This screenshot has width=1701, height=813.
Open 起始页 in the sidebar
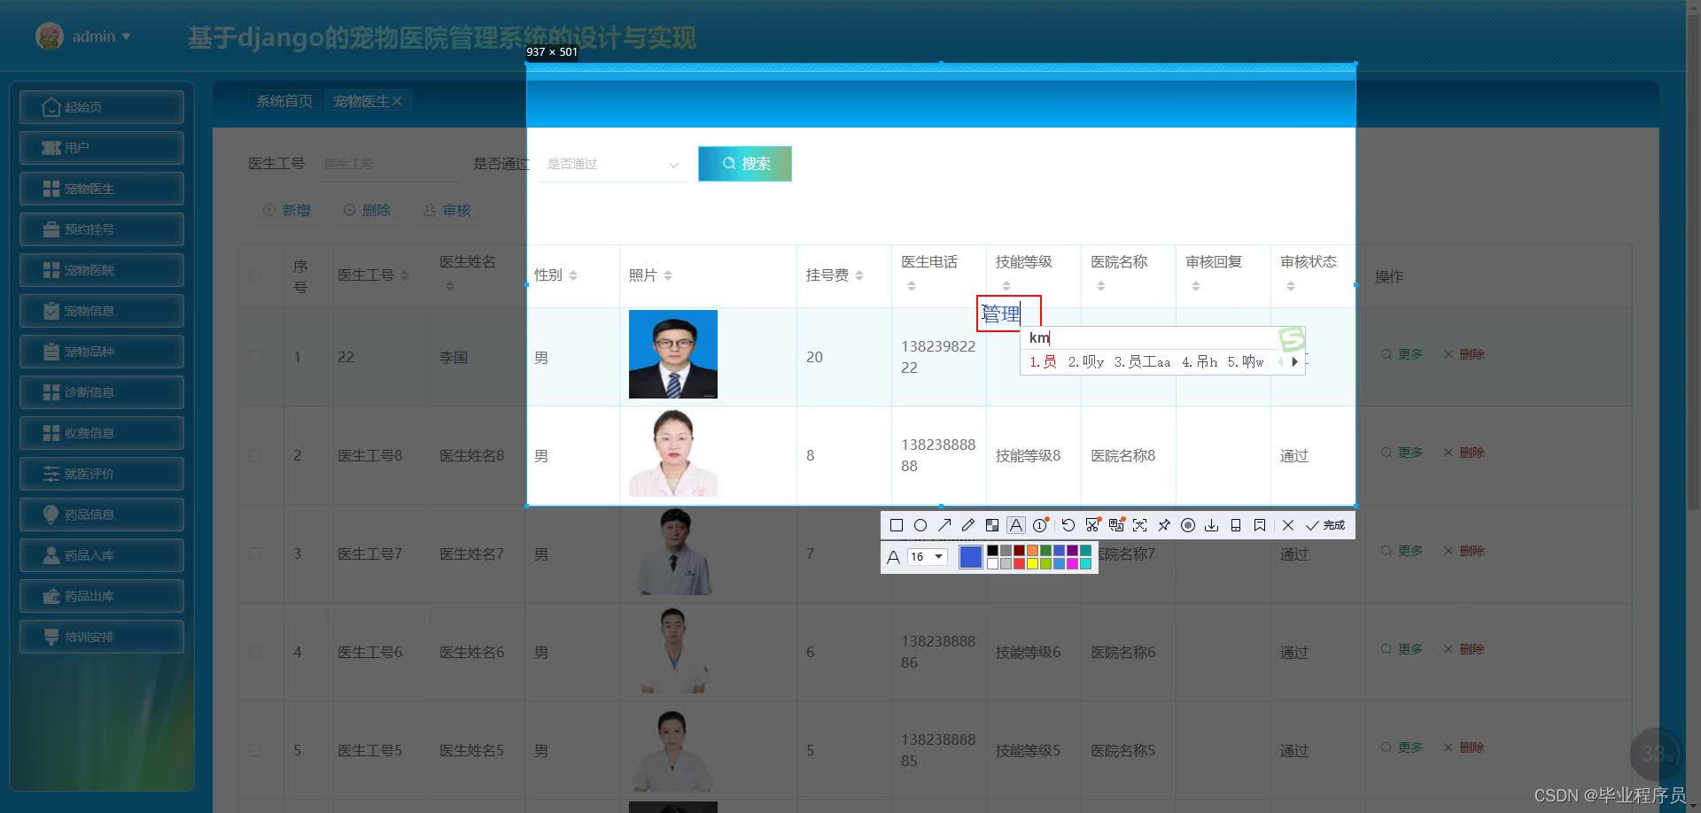[x=102, y=107]
